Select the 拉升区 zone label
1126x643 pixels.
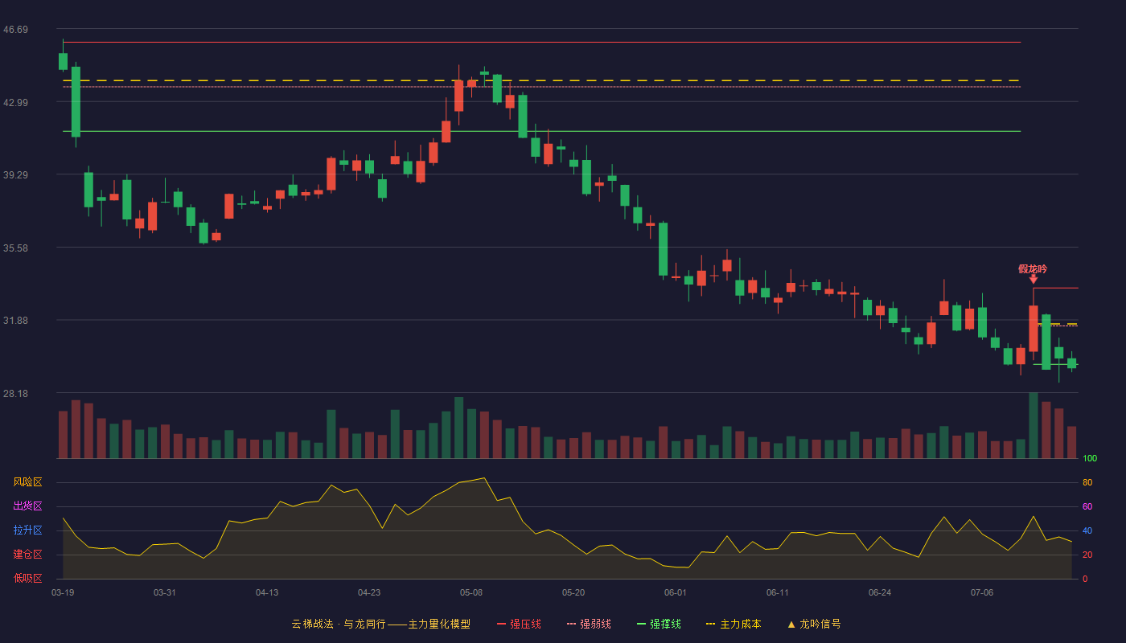27,530
